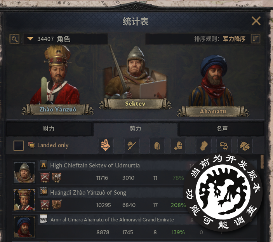Click the list scrollbar handle

262,161
